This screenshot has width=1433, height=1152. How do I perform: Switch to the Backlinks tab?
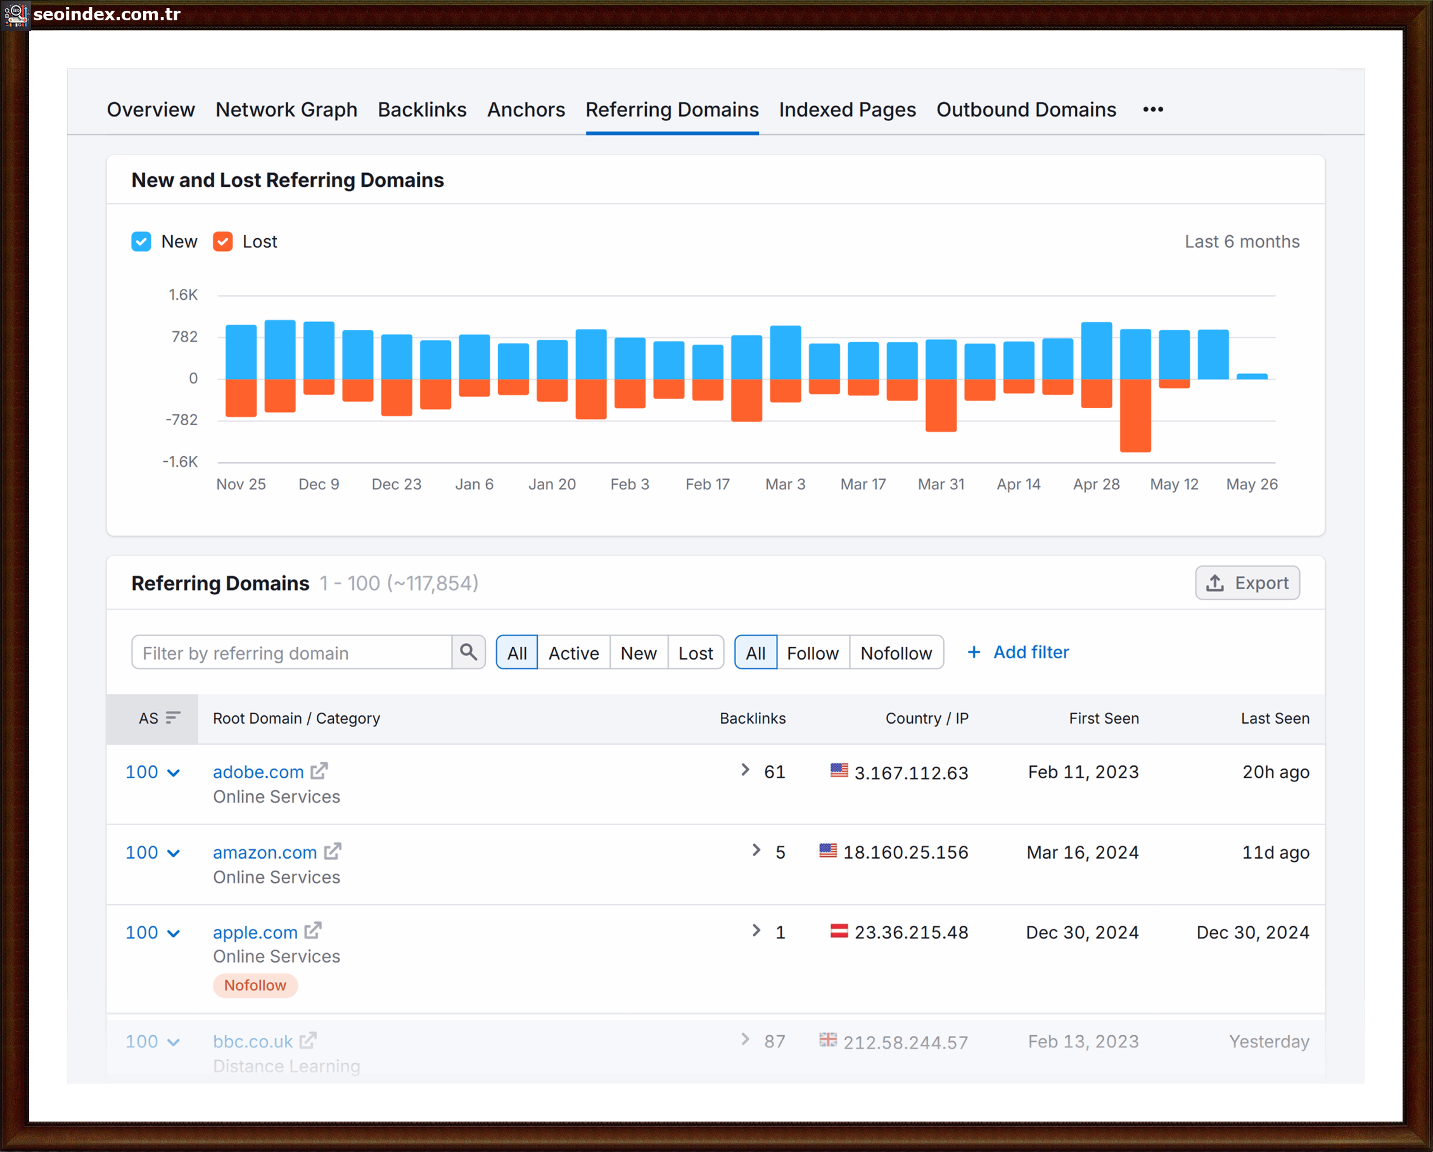pyautogui.click(x=422, y=110)
